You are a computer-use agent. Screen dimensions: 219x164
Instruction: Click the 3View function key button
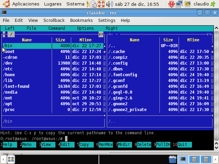tap(47, 145)
